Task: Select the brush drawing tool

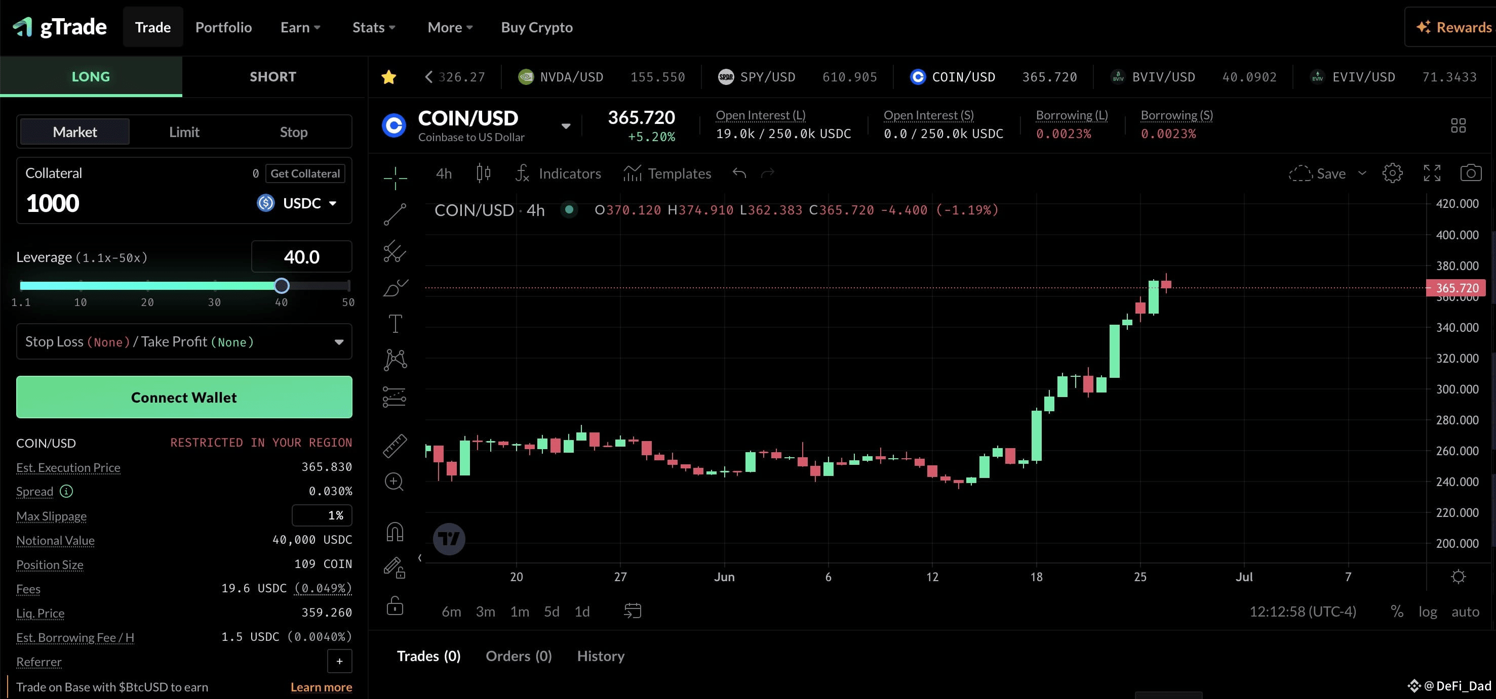Action: click(395, 288)
